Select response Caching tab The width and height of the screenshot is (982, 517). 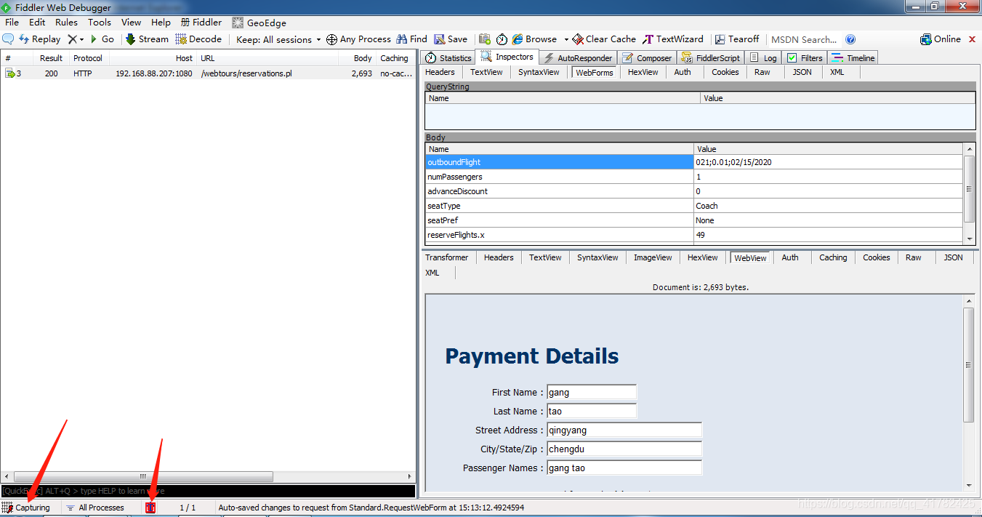point(833,257)
